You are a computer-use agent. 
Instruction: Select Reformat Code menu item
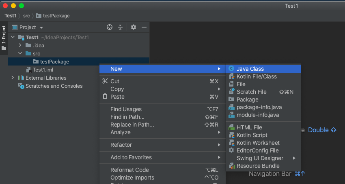point(163,170)
